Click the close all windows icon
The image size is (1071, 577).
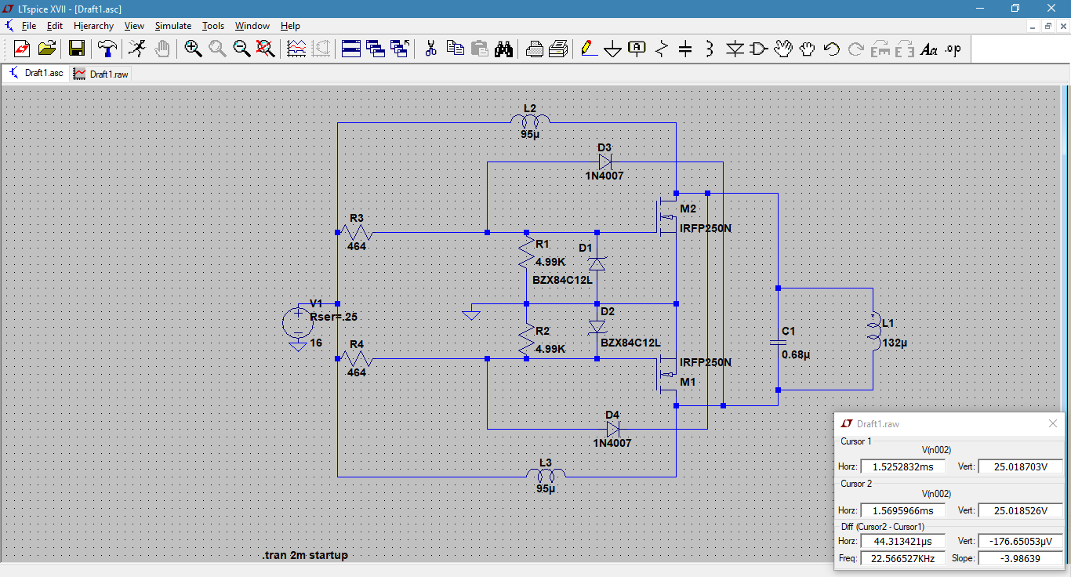(400, 49)
